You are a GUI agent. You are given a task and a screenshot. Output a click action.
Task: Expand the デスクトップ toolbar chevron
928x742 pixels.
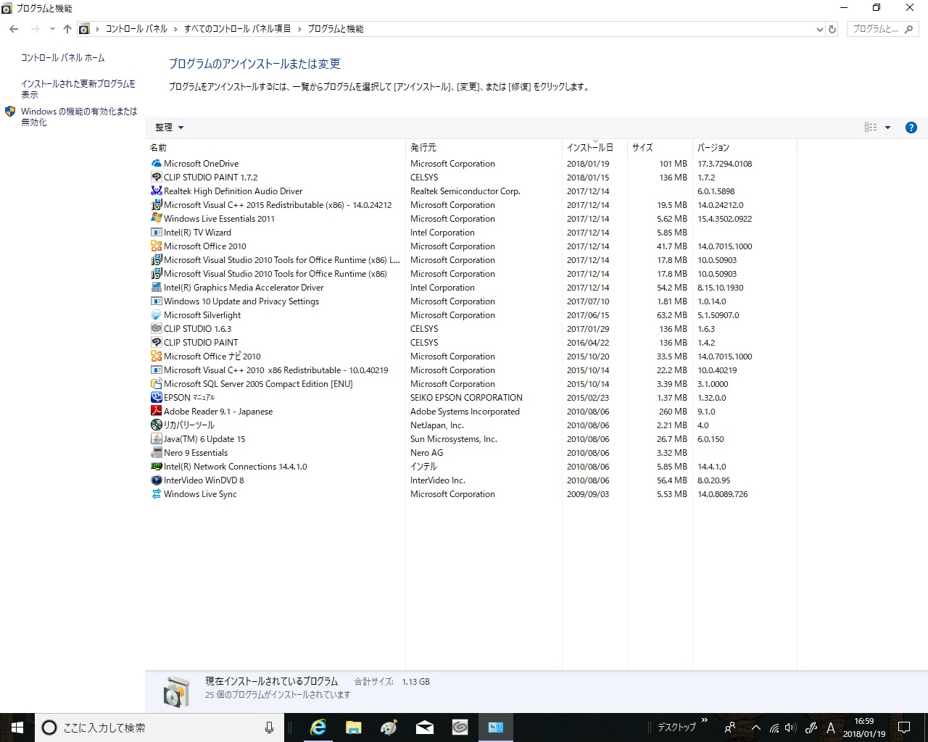click(704, 722)
